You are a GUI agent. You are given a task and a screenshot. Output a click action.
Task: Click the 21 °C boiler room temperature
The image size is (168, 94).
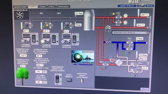pyautogui.click(x=23, y=66)
